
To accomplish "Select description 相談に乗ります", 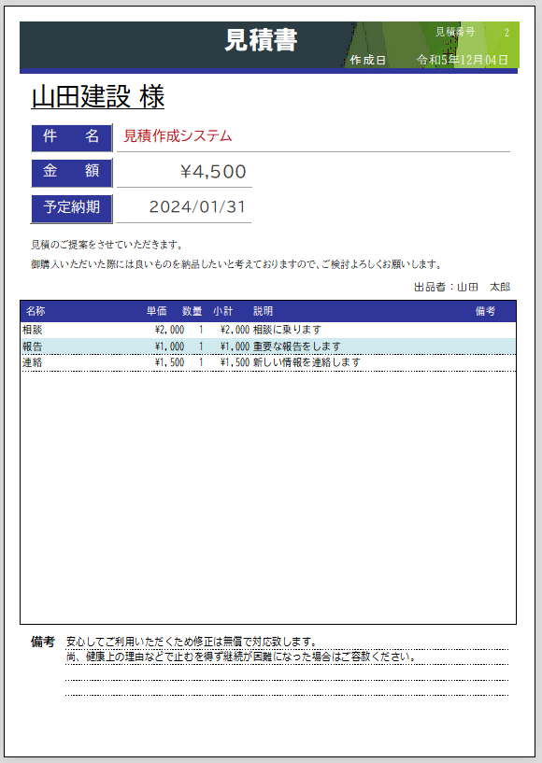I will click(x=287, y=330).
